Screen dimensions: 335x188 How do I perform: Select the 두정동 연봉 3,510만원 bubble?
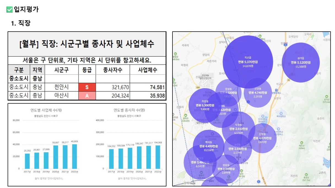pyautogui.click(x=238, y=129)
